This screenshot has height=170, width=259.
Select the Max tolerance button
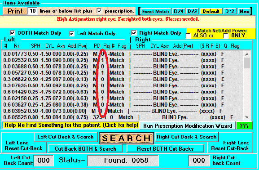click(244, 11)
